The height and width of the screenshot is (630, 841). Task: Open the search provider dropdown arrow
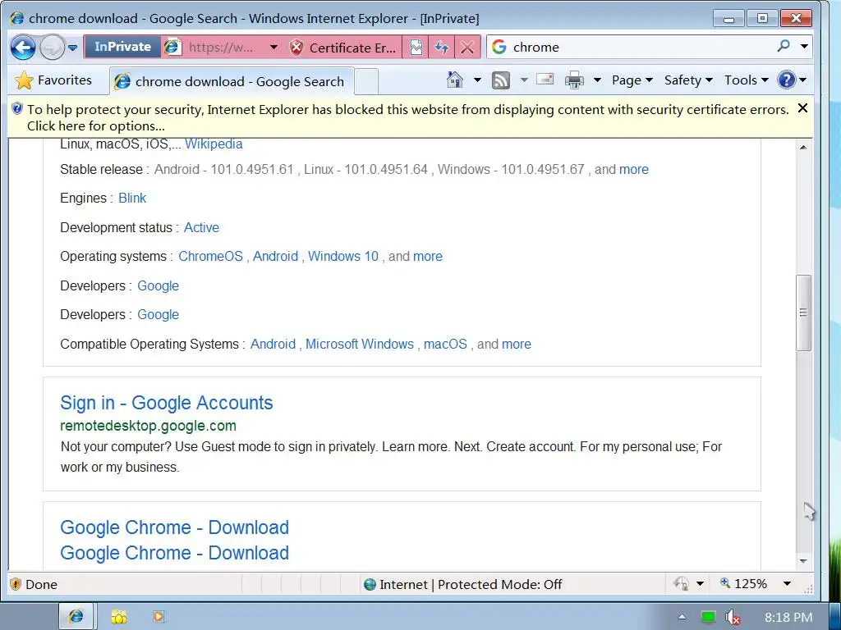tap(804, 47)
